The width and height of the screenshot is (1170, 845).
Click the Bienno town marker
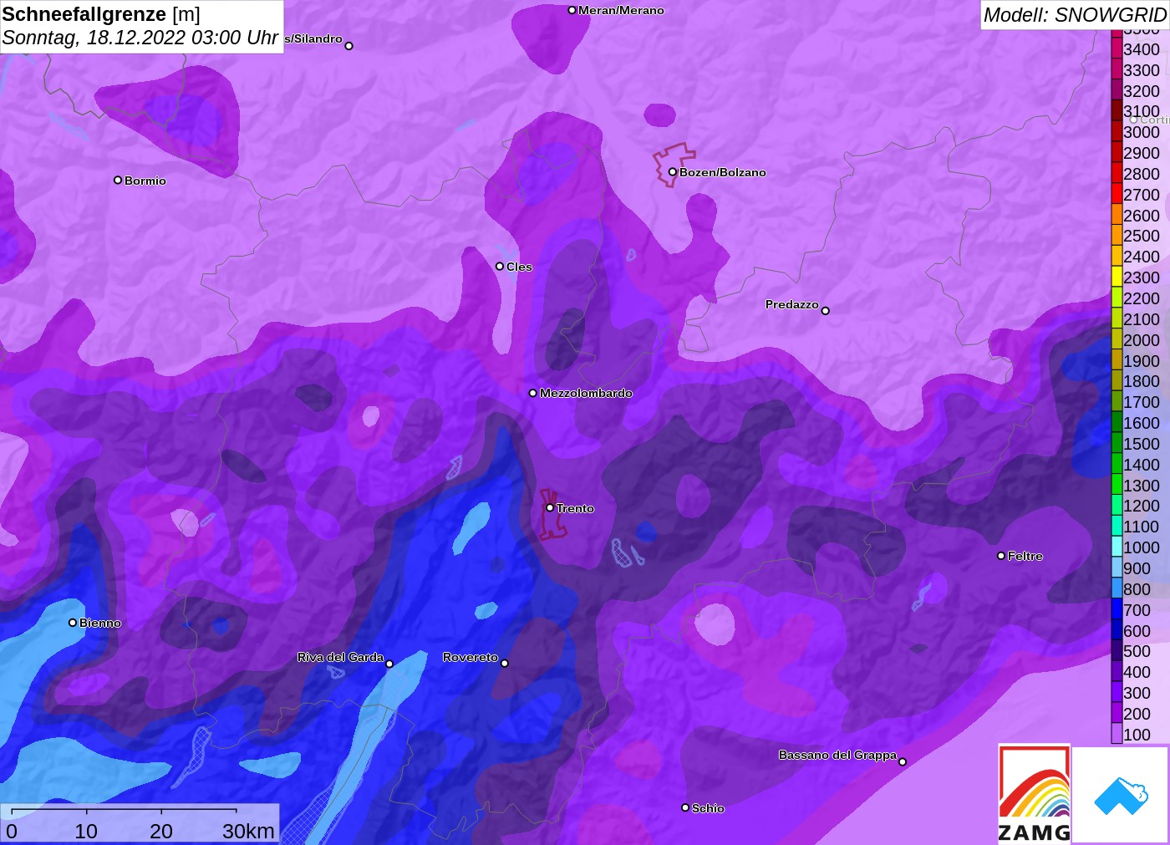tap(73, 623)
